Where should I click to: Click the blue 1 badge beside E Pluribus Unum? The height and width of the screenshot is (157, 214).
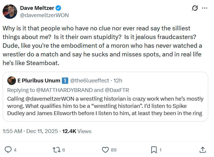(x=65, y=80)
